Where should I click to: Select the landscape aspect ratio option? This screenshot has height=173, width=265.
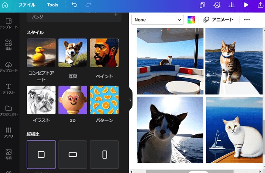pos(73,155)
